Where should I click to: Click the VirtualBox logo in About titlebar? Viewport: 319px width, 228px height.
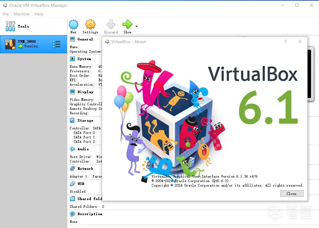107,41
